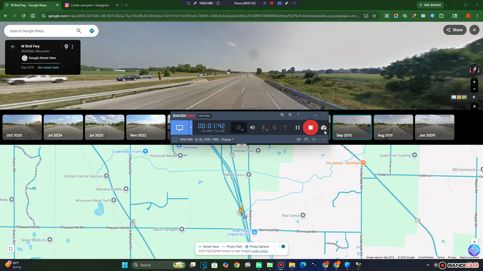Select the Jun 2009 street view thumbnail
Viewport: 483px width, 271px height.
tap(435, 127)
